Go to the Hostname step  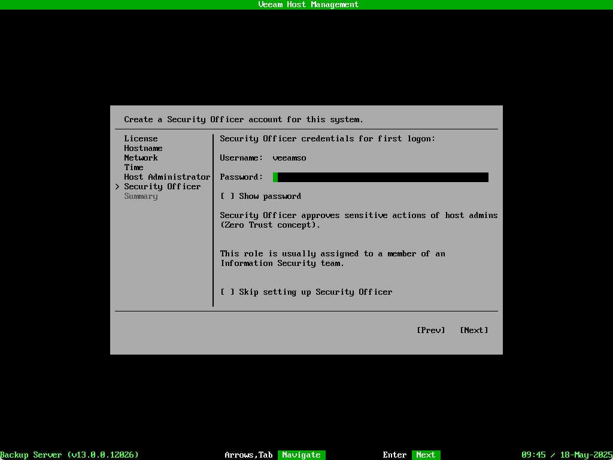(143, 149)
